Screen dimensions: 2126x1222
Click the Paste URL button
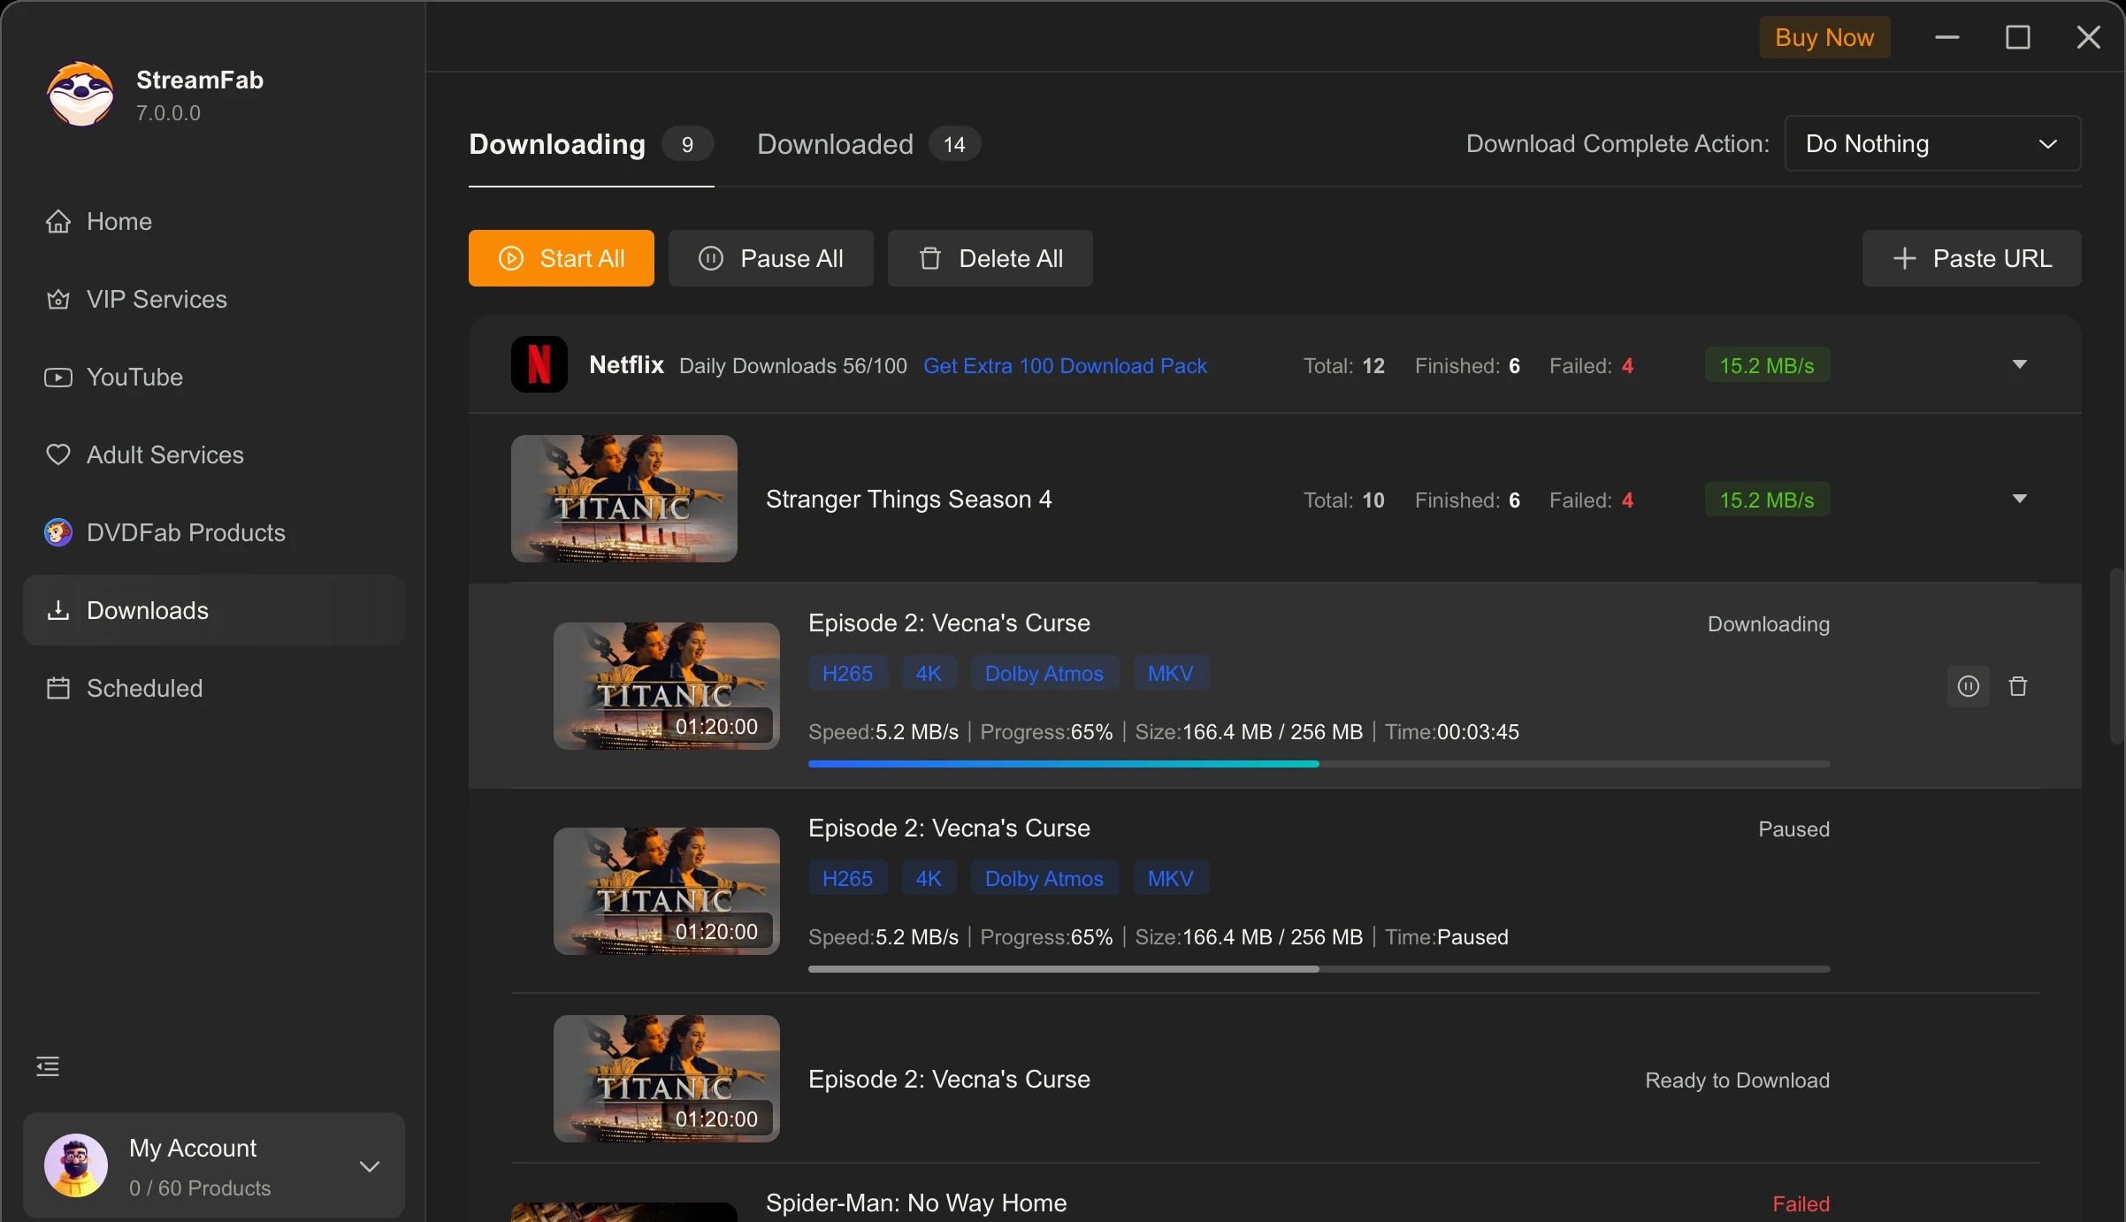[x=1972, y=258]
